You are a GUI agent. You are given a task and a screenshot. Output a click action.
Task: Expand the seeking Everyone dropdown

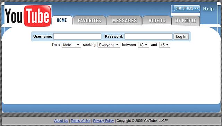point(109,45)
